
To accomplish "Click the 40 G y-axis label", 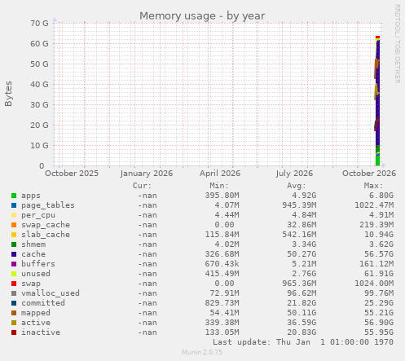I will [39, 85].
